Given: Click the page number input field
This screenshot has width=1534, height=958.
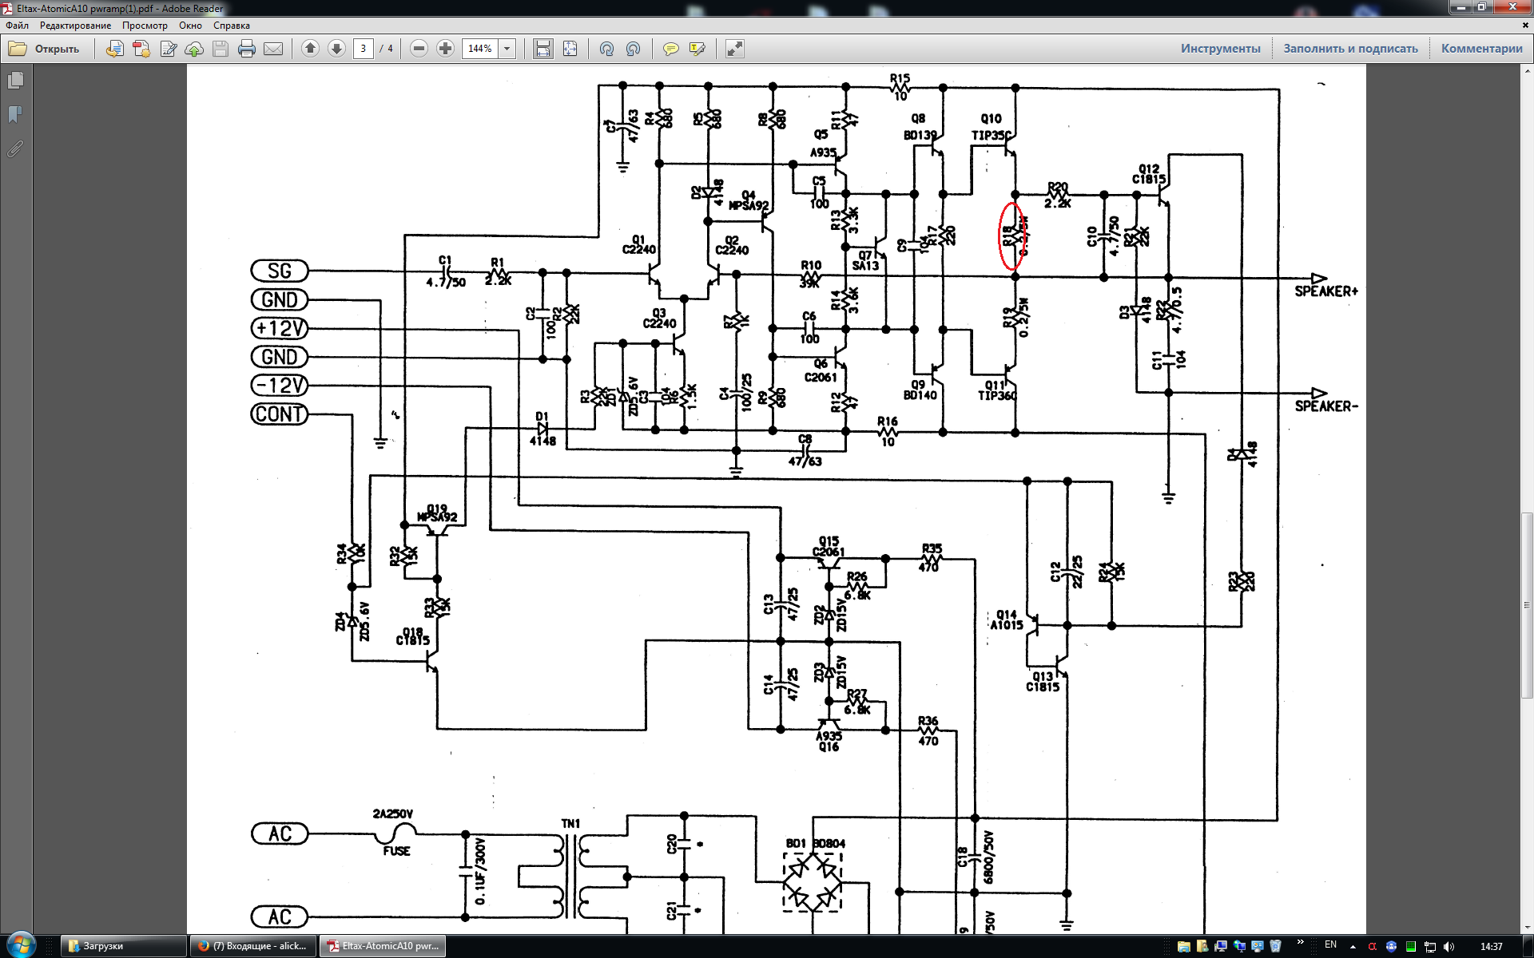Looking at the screenshot, I should 364,49.
